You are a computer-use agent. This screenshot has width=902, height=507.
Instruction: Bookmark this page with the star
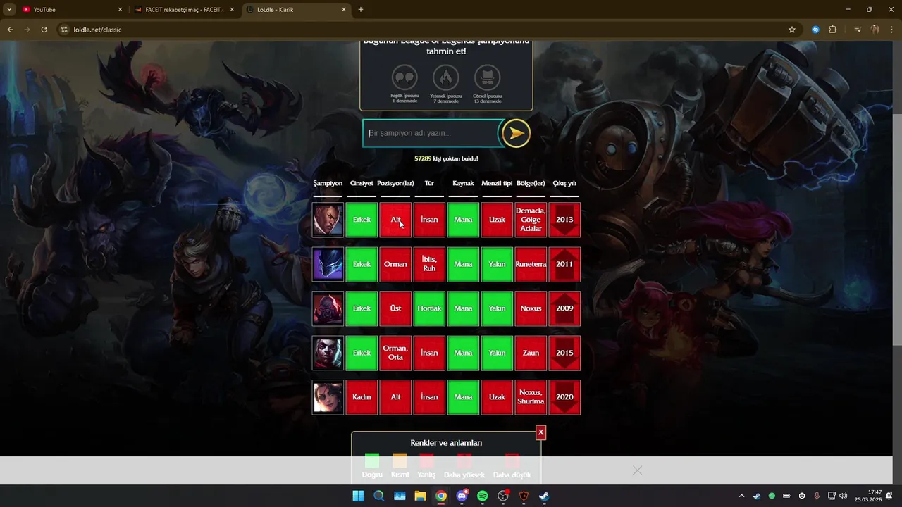coord(792,30)
